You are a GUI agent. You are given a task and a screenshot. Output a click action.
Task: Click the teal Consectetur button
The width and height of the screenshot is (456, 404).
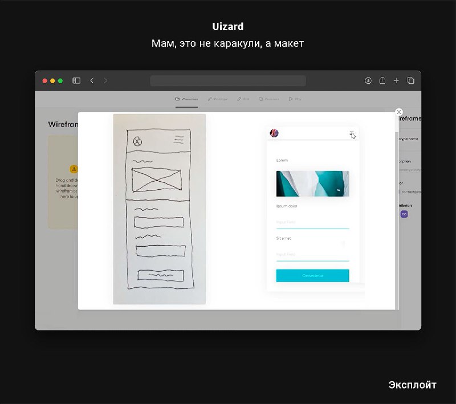(312, 275)
